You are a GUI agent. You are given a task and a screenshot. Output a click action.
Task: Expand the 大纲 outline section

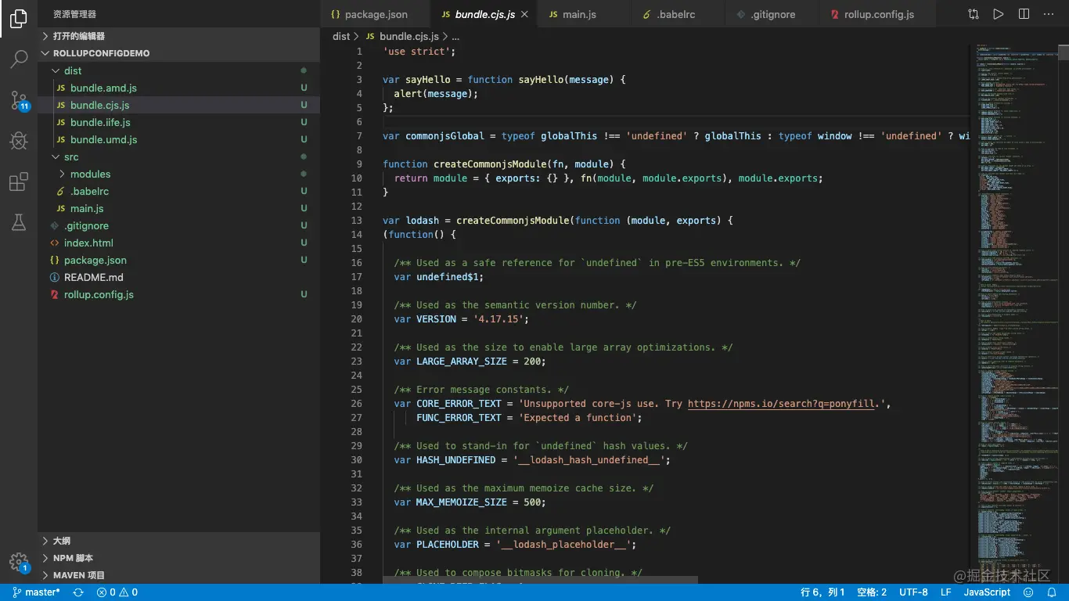tap(61, 541)
